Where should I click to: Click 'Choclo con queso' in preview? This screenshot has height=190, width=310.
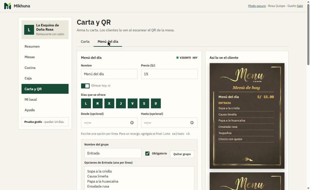click(x=230, y=139)
